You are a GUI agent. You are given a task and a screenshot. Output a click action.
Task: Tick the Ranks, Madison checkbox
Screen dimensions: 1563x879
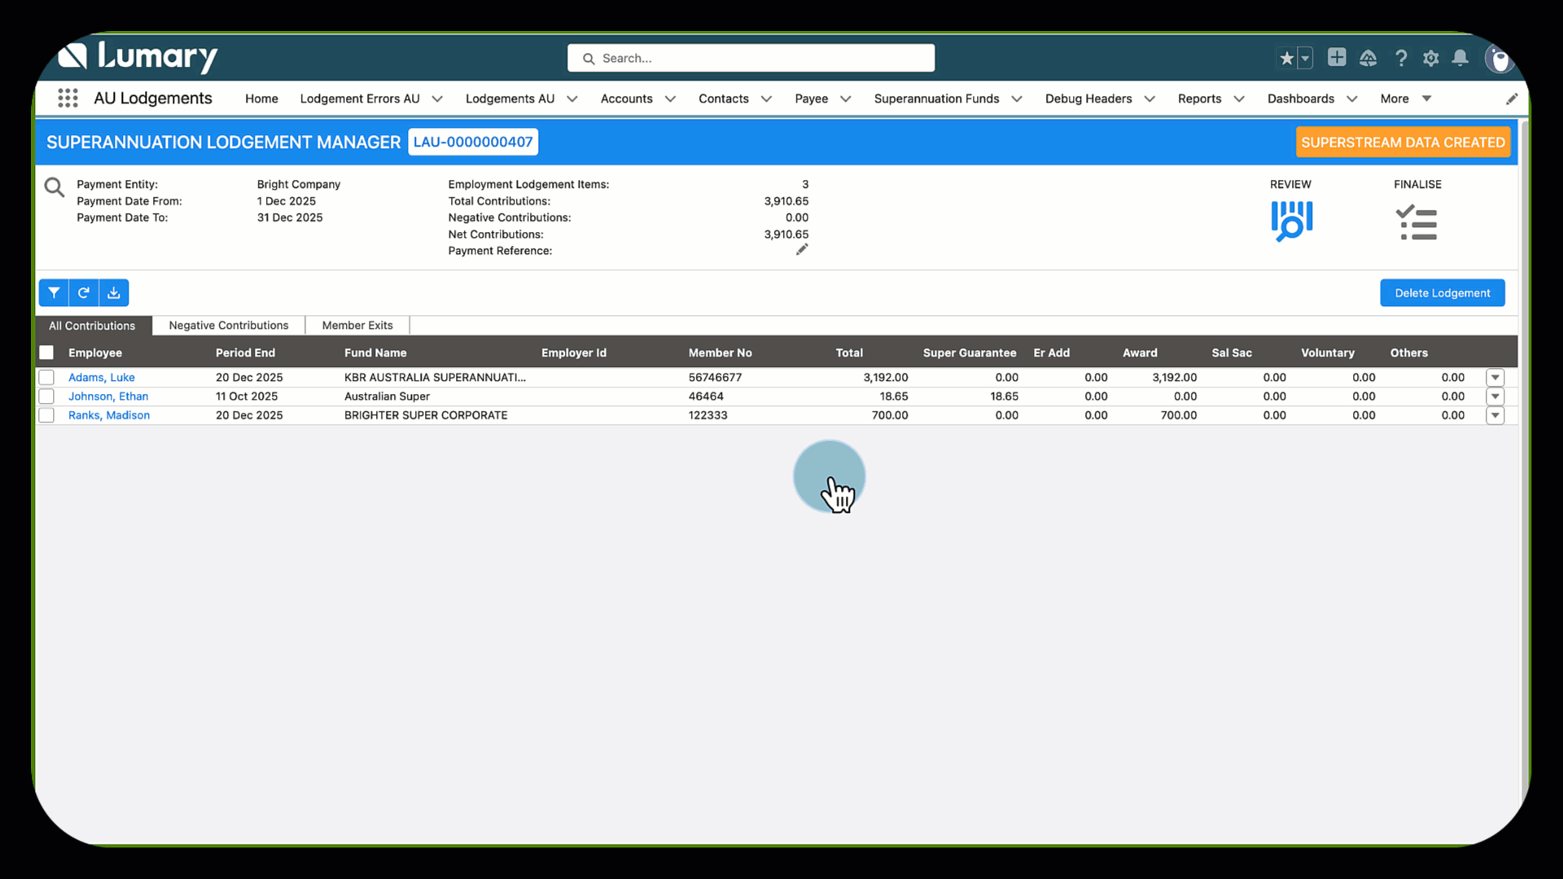click(x=46, y=415)
